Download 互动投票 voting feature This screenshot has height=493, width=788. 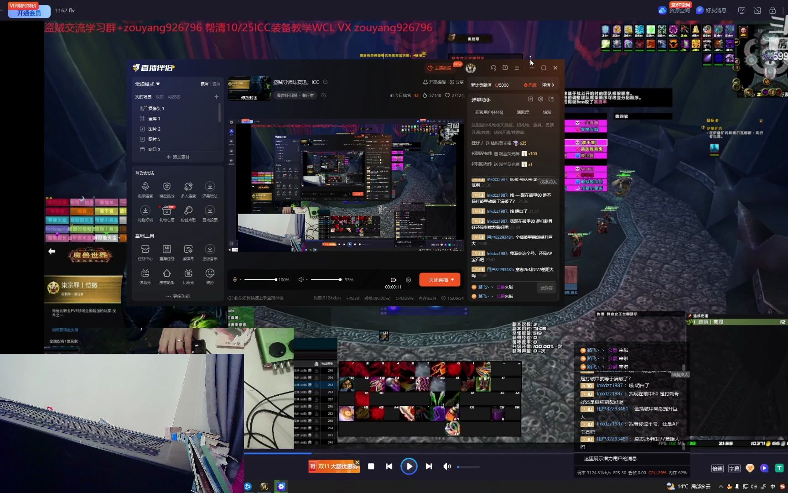tap(210, 214)
